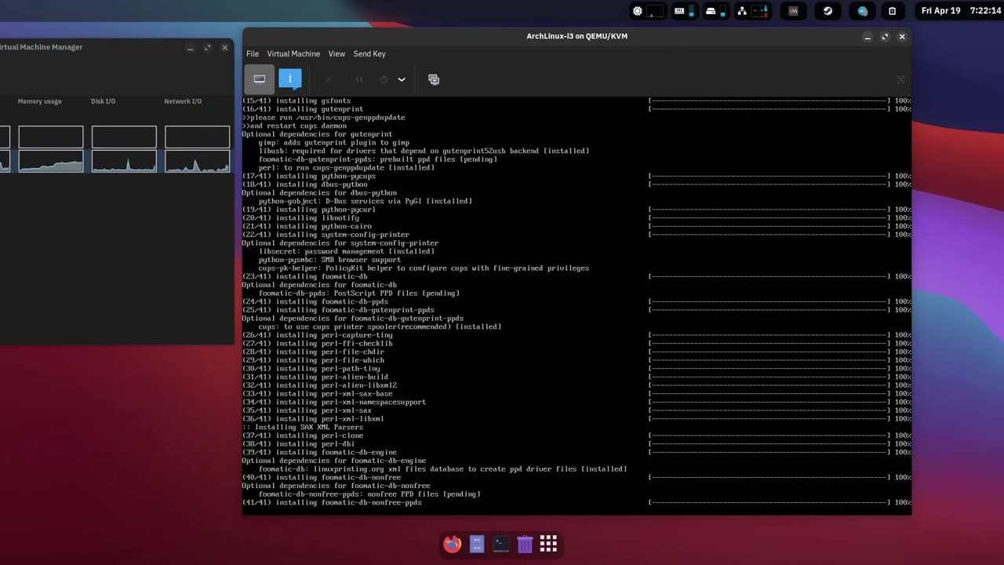Pause the virtual machine

[359, 79]
